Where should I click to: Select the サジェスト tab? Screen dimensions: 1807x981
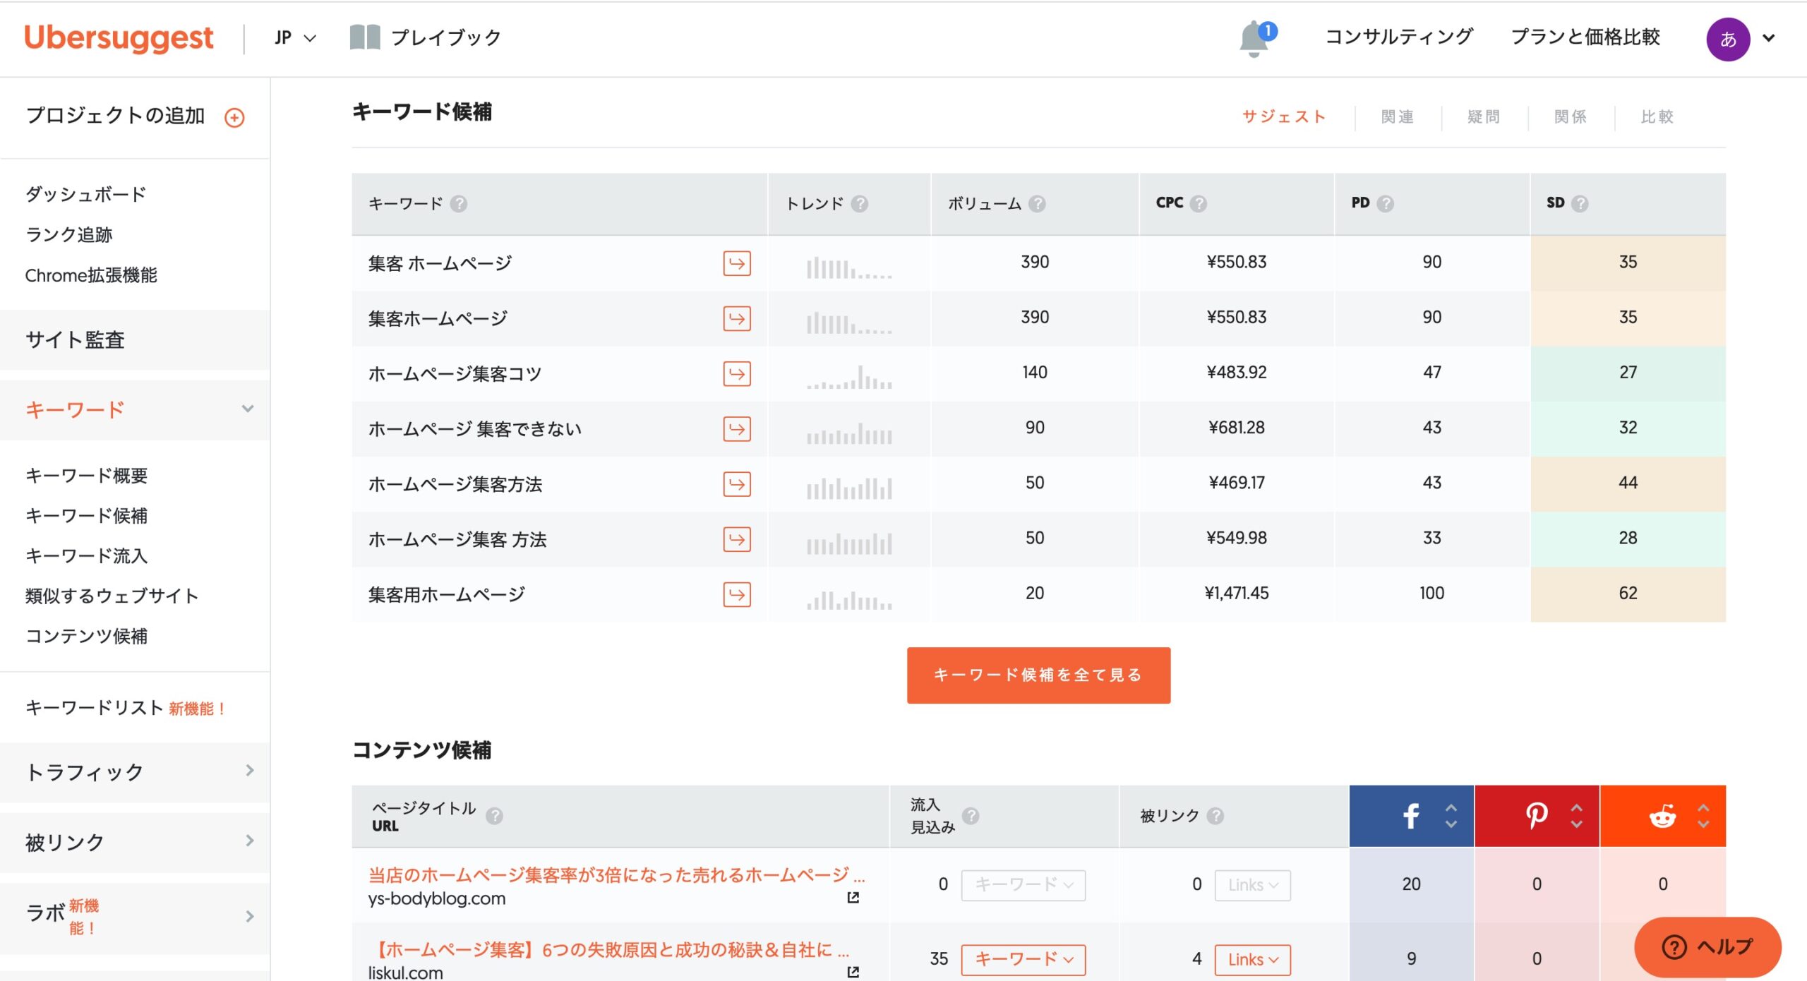(1284, 116)
